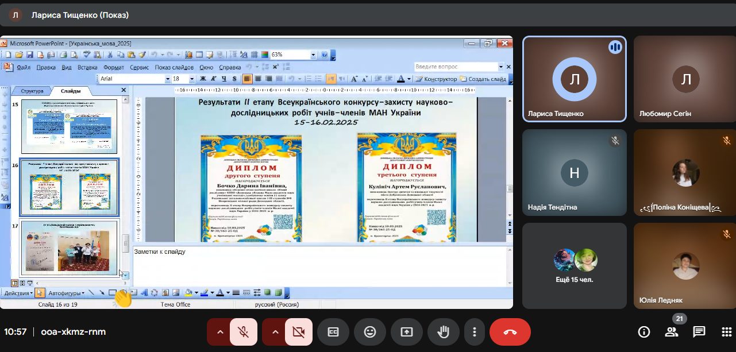Show participants list people icon

point(672,332)
